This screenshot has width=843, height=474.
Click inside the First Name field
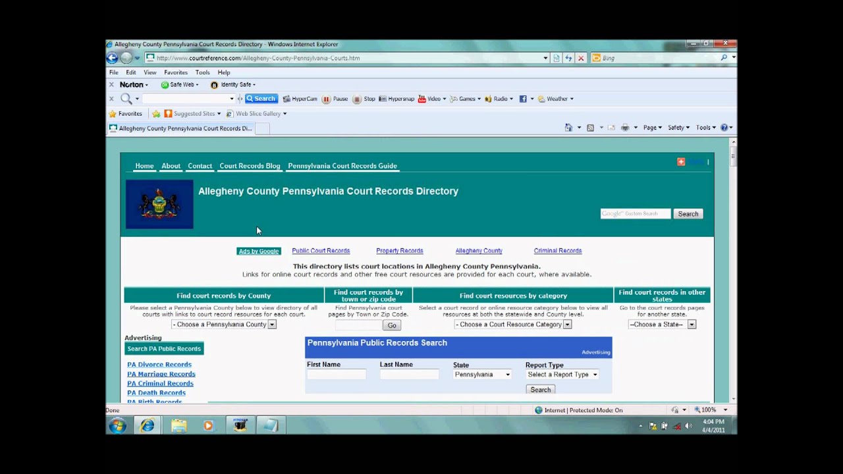pyautogui.click(x=336, y=374)
